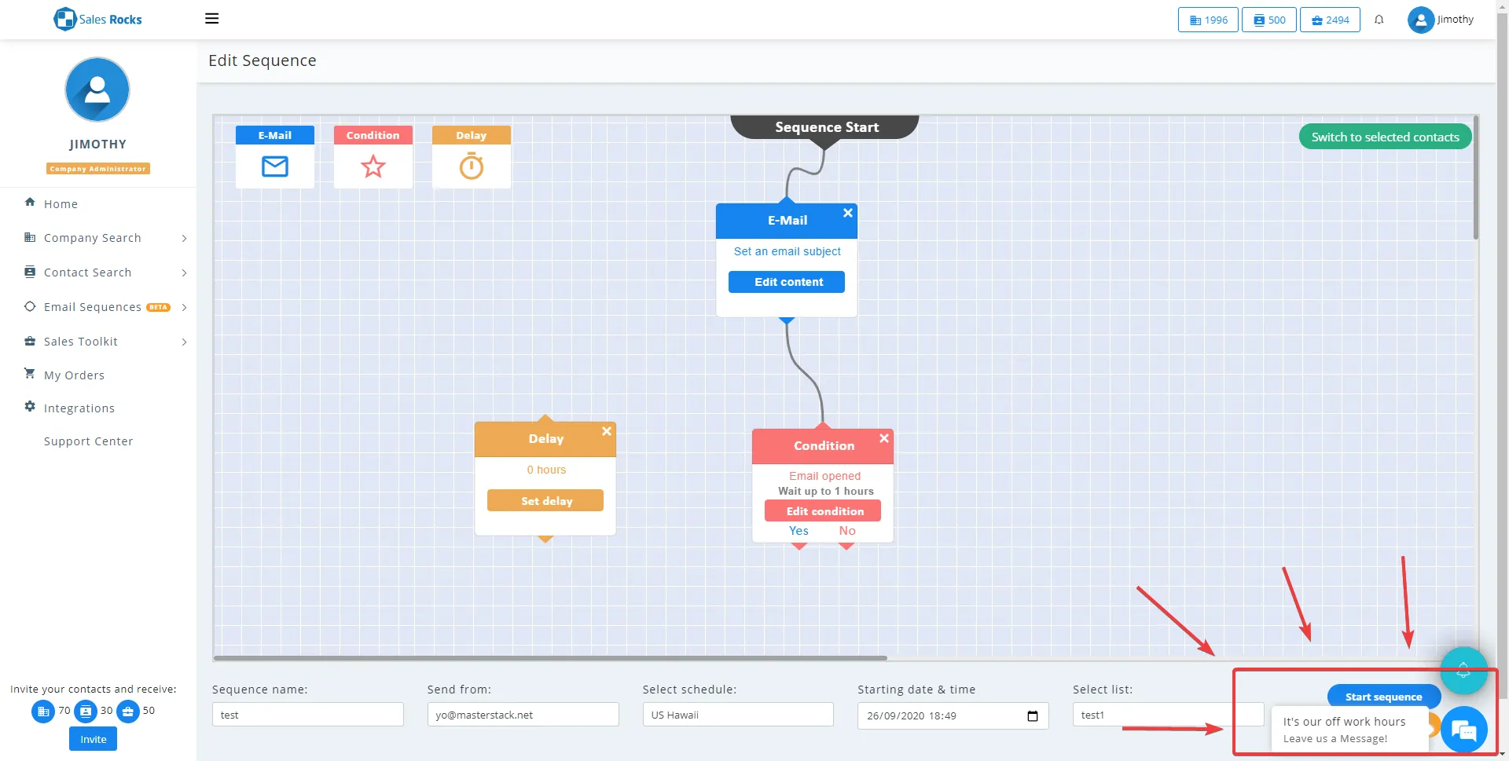Remove the Delay node with its X
Viewport: 1509px width, 761px height.
(606, 431)
